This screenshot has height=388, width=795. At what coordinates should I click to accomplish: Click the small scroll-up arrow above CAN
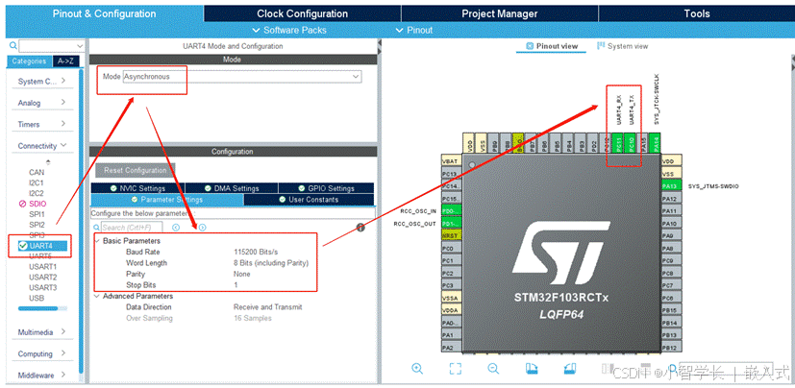pyautogui.click(x=49, y=162)
